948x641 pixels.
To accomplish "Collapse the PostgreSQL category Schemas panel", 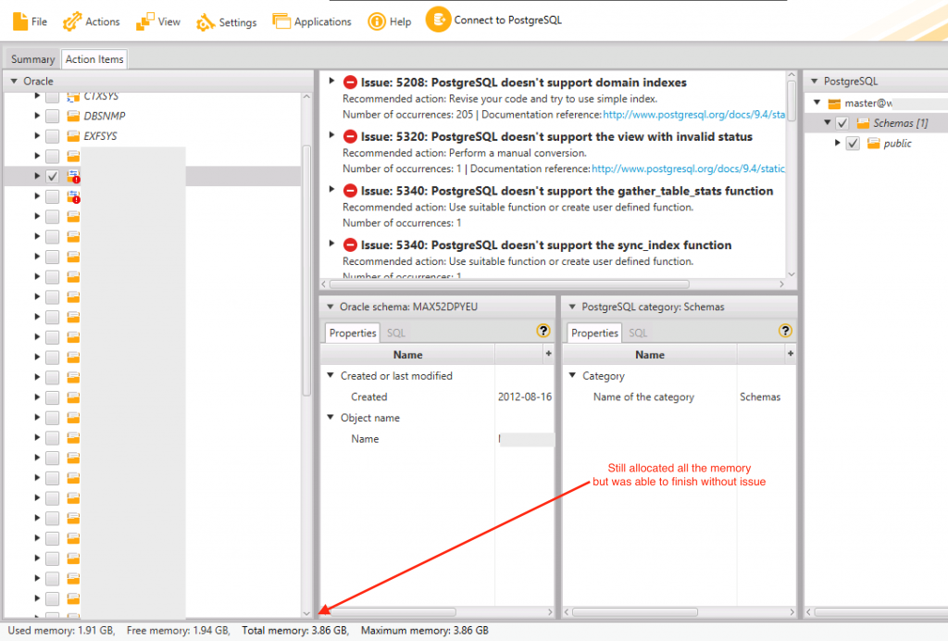I will (x=572, y=307).
